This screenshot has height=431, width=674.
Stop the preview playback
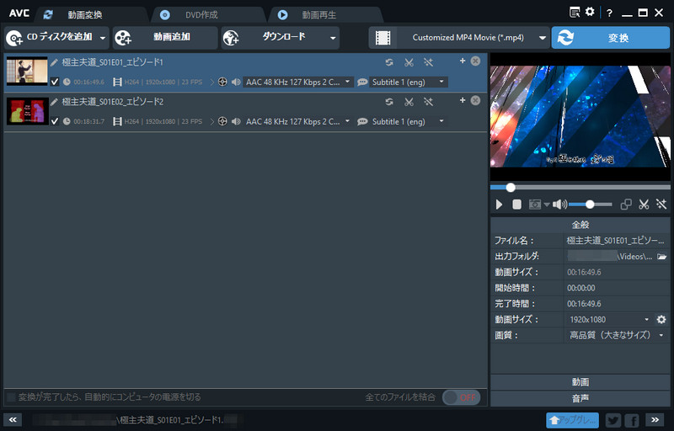coord(516,205)
